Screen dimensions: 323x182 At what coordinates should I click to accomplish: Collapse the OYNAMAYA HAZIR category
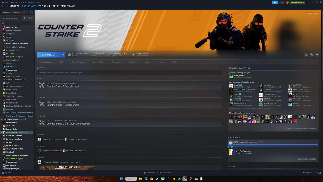(x=2, y=119)
